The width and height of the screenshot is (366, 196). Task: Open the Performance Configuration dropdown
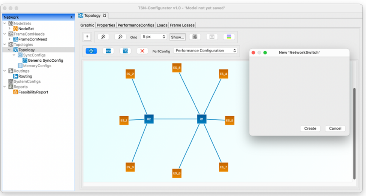point(206,50)
